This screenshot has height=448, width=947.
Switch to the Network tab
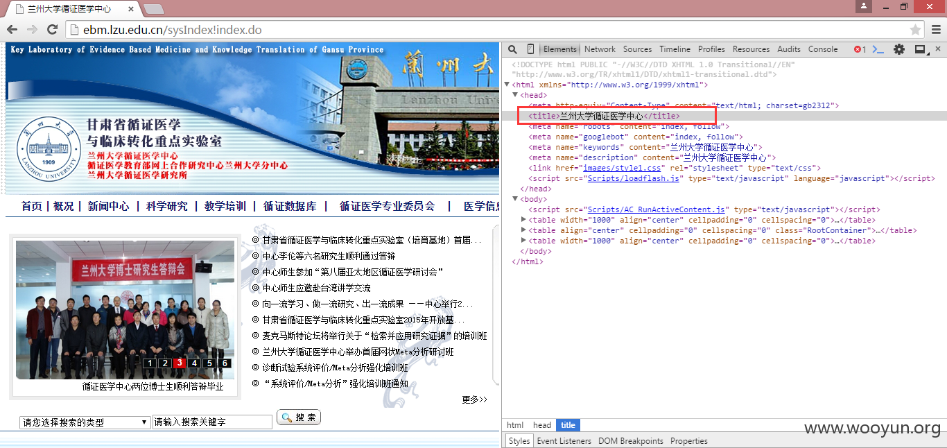pos(600,49)
